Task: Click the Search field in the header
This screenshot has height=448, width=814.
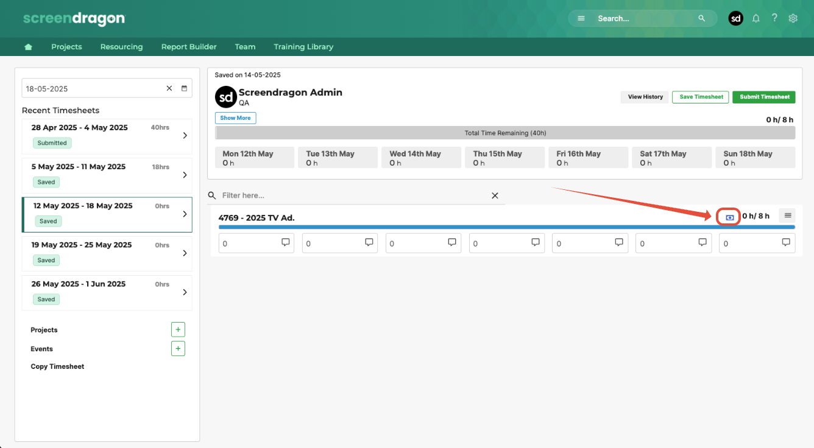Action: pyautogui.click(x=643, y=18)
